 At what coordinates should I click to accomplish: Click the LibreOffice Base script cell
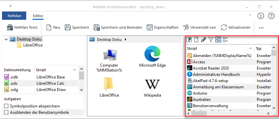(x=50, y=77)
